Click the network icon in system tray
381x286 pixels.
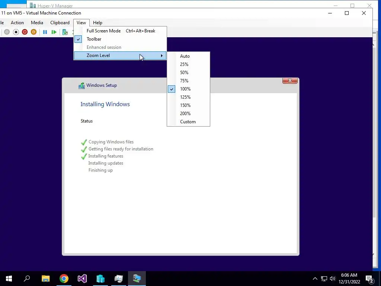pyautogui.click(x=324, y=279)
